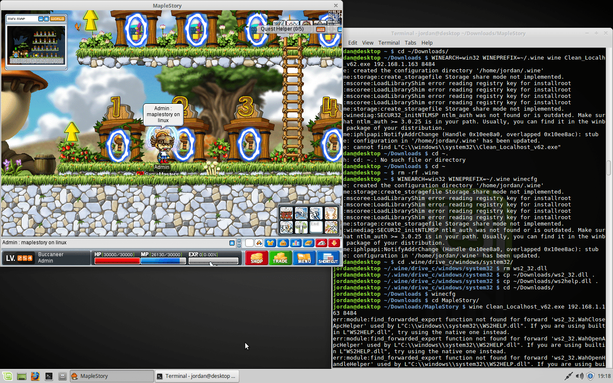Click the Ctrl quick slot skill icon
Image resolution: width=613 pixels, height=383 pixels.
click(286, 227)
